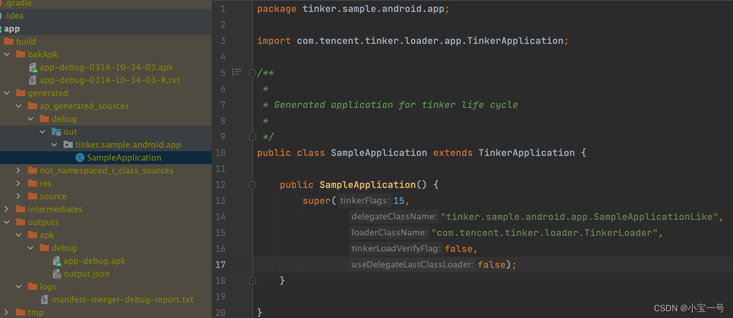Fold the SampleApplication constructor at line 12

(x=252, y=185)
